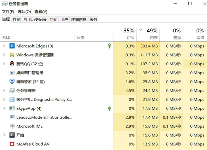
Task: Open the 文件(F) menu
Action: tap(8, 12)
